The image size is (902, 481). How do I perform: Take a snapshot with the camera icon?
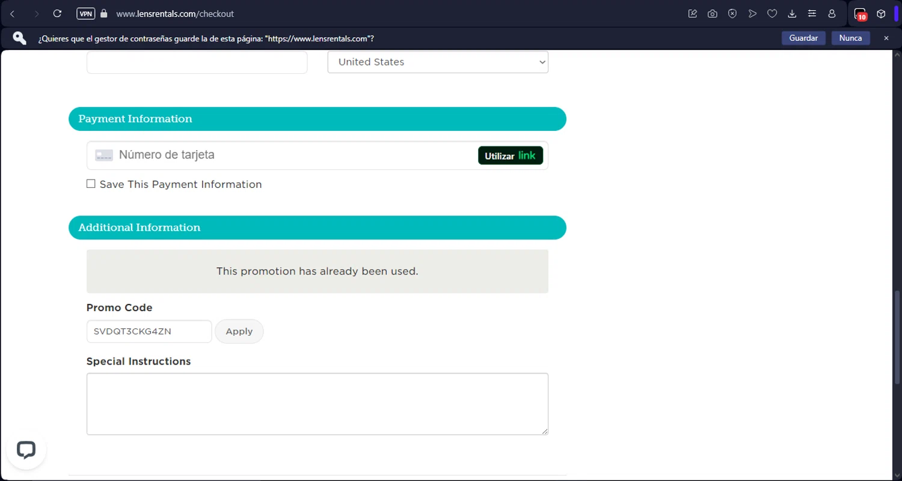[x=713, y=14]
